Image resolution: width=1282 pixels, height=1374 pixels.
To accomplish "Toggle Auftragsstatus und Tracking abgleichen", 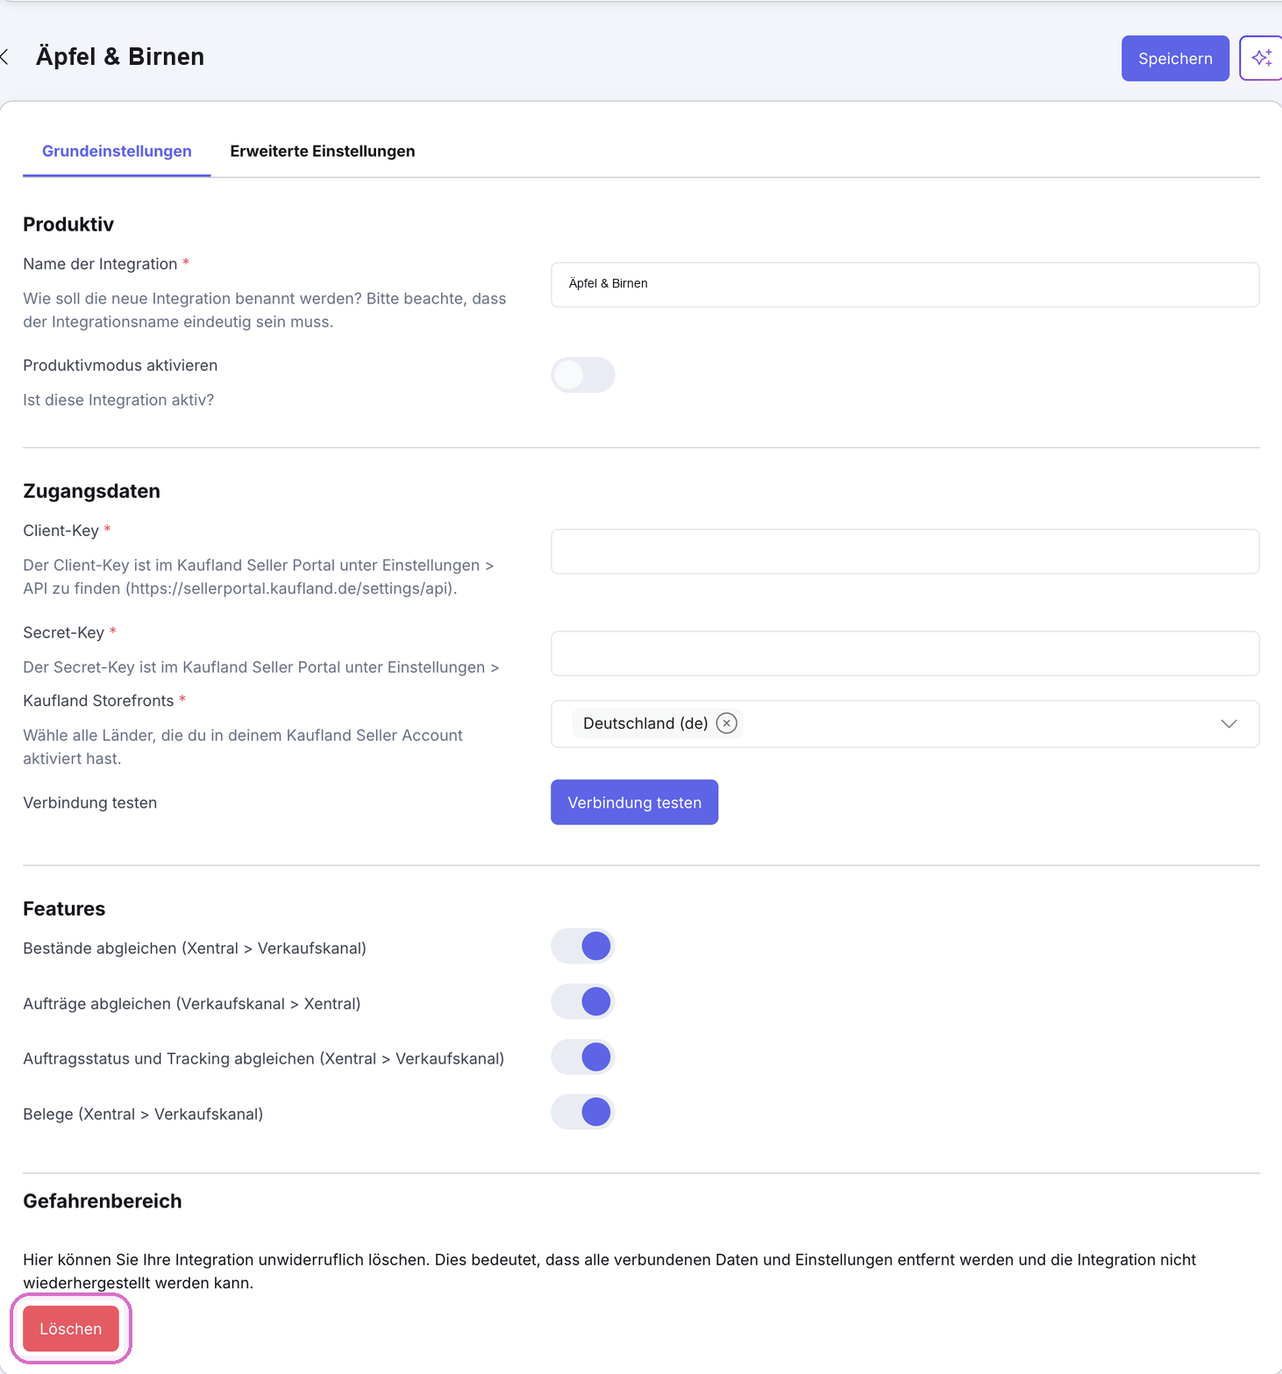I will [583, 1057].
